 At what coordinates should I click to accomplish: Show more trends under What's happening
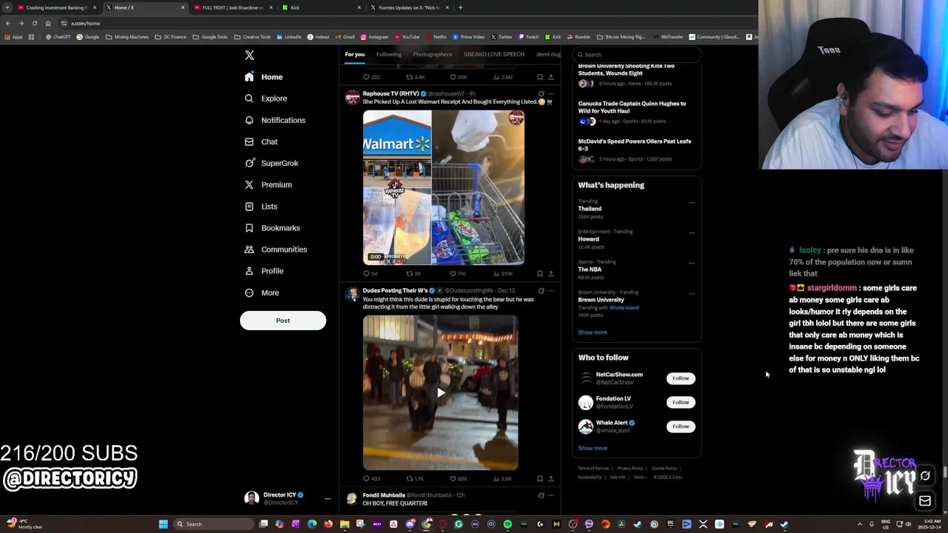592,332
